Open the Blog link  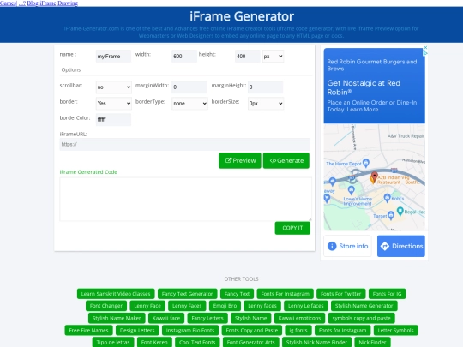[33, 3]
